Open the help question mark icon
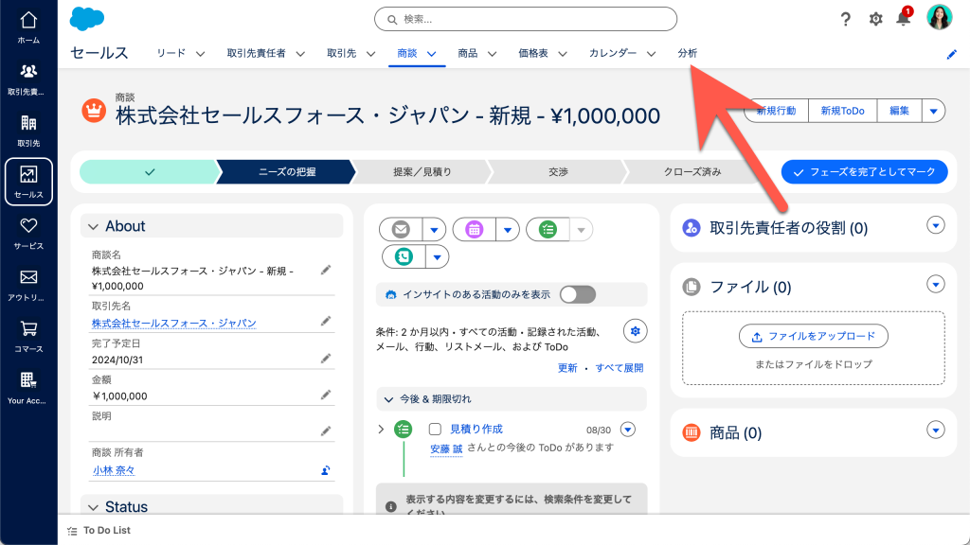The image size is (970, 545). point(845,19)
